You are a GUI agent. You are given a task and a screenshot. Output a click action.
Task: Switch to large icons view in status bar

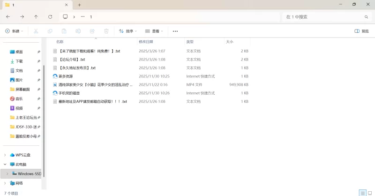(x=369, y=193)
